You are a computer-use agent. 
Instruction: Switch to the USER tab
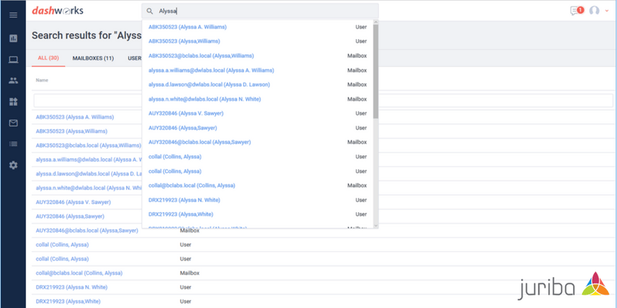pyautogui.click(x=134, y=58)
